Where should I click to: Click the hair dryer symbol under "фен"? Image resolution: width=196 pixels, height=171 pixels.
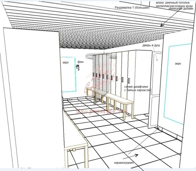(78, 68)
